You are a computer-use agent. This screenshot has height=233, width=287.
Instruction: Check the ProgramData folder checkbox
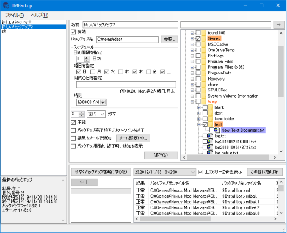pyautogui.click(x=198, y=73)
